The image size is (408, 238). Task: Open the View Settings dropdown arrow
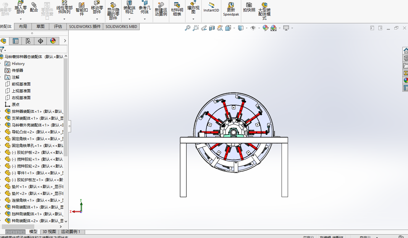pos(292,28)
